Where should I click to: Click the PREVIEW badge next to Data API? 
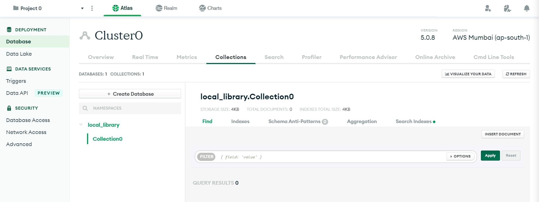[49, 93]
